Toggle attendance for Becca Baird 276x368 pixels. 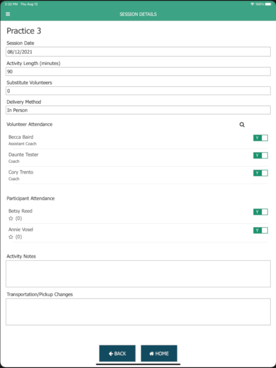coord(261,138)
